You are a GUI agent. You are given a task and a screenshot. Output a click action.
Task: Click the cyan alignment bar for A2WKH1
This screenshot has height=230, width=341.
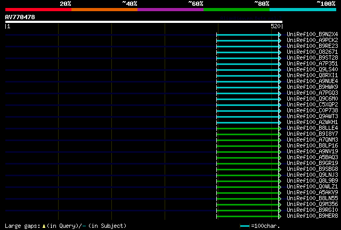[x=248, y=123]
